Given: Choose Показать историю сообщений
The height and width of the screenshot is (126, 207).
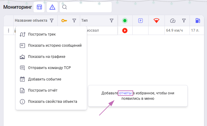Looking at the screenshot, I should pyautogui.click(x=55, y=46).
